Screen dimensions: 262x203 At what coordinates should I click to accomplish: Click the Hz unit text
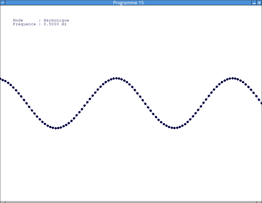click(x=64, y=24)
